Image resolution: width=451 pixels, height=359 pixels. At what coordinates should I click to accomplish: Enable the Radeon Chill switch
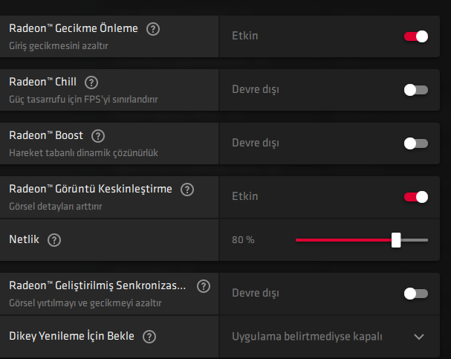pos(415,89)
